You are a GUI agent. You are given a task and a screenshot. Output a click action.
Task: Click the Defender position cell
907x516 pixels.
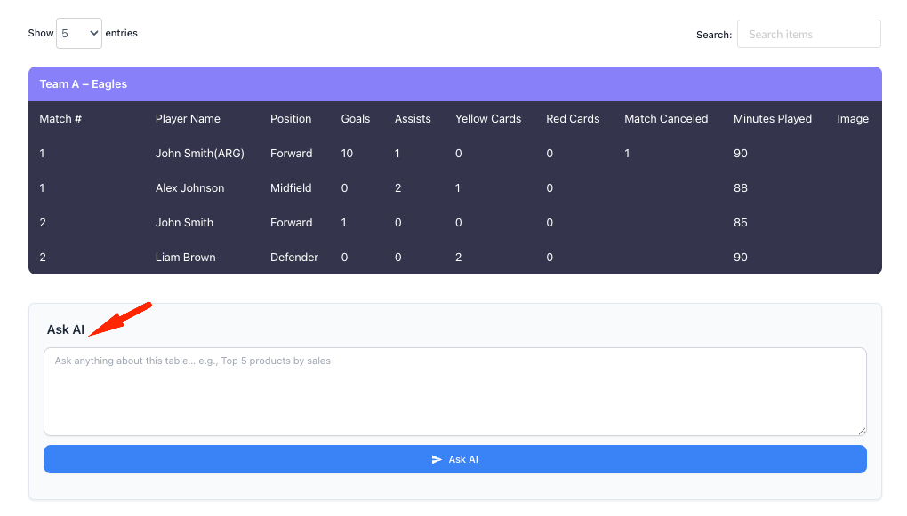tap(294, 258)
